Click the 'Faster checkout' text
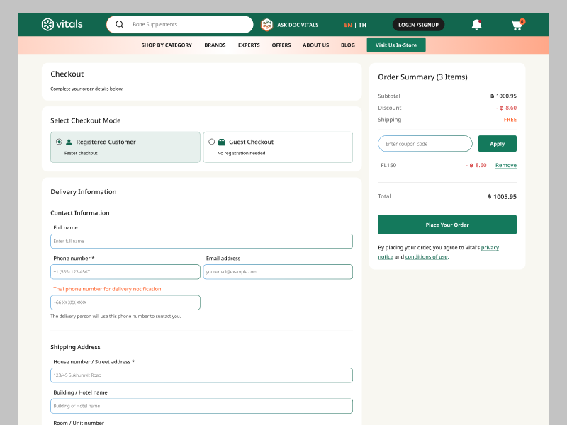This screenshot has width=567, height=425. pos(81,153)
